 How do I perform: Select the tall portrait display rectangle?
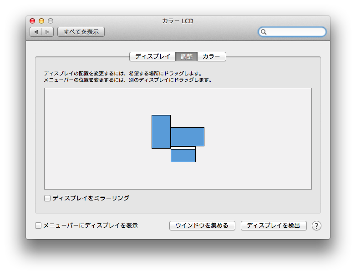(x=161, y=132)
